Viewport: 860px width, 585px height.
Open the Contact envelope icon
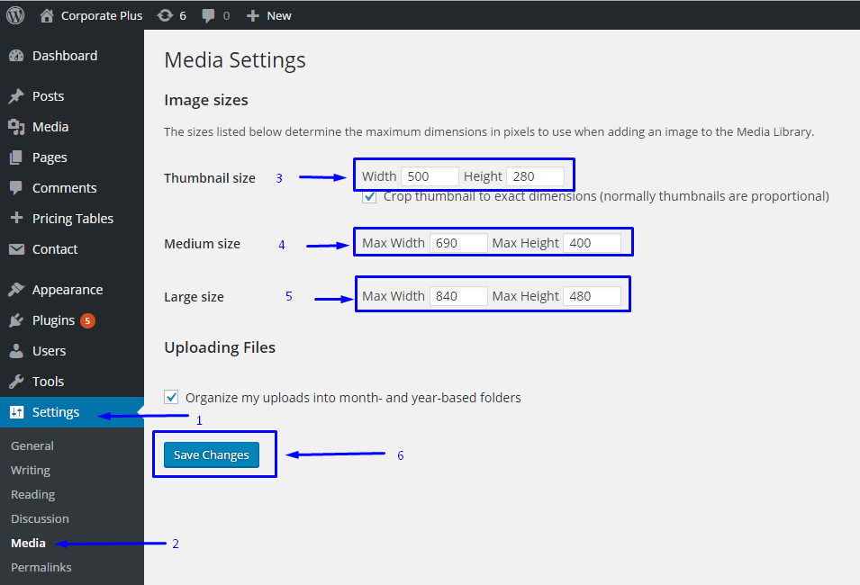[x=16, y=249]
